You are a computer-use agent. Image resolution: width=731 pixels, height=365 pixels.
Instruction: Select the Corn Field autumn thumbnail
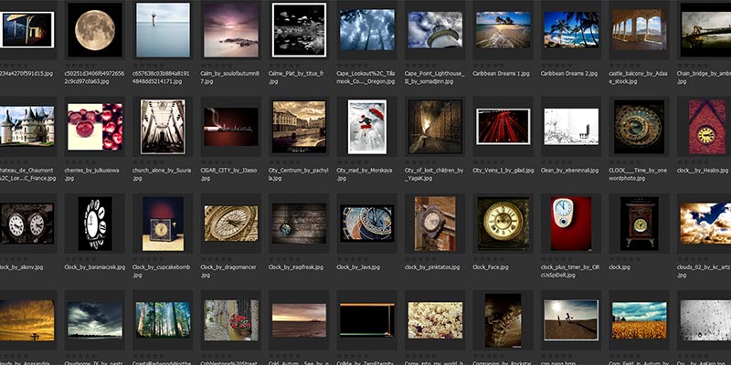click(640, 320)
